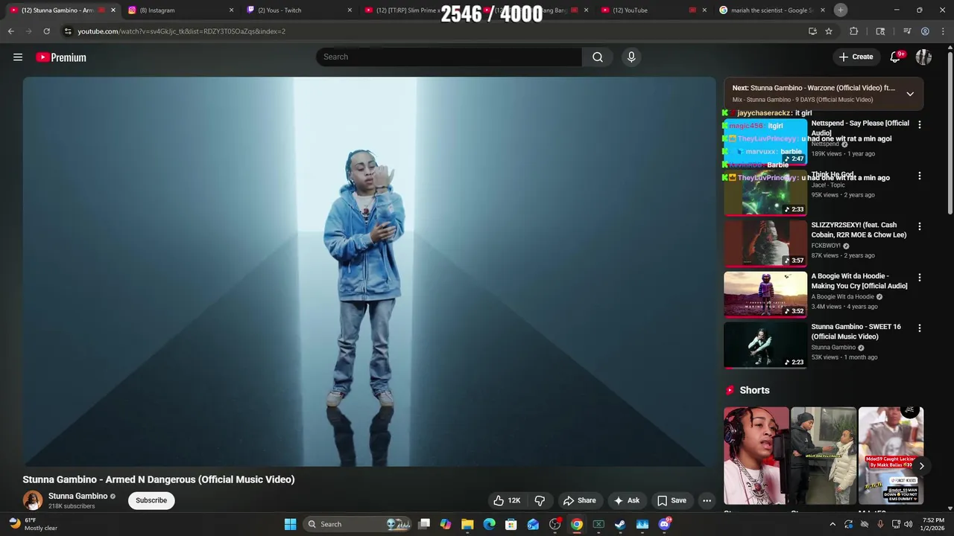The width and height of the screenshot is (954, 536).
Task: Subscribe to Stunna Gambino channel
Action: (x=151, y=500)
